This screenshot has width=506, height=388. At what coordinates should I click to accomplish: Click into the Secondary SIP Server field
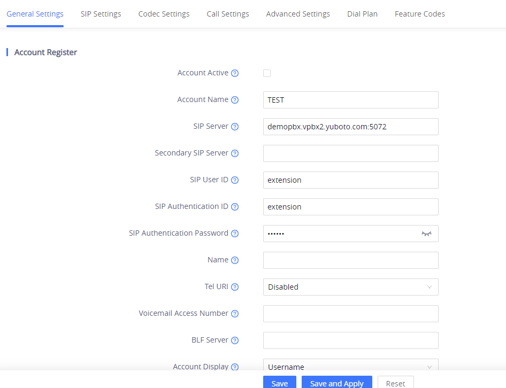[x=351, y=153]
